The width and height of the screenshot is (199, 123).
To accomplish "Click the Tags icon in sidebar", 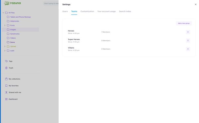I will [x=6, y=61].
